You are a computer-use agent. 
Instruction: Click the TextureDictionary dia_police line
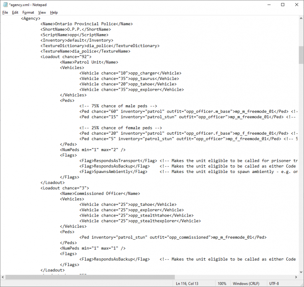[x=100, y=46]
